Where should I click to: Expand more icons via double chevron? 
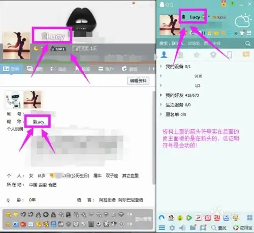(x=236, y=33)
